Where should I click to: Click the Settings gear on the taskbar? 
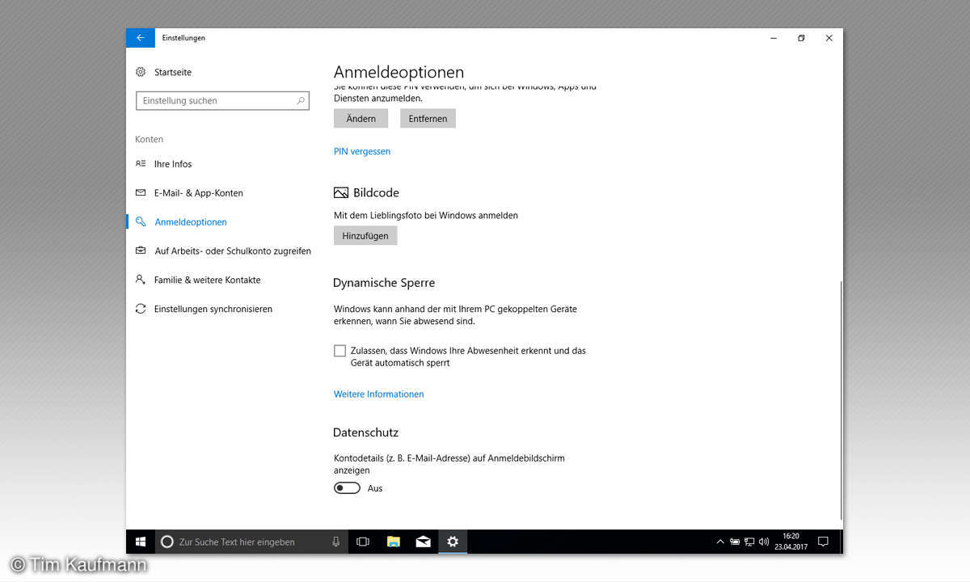(453, 542)
